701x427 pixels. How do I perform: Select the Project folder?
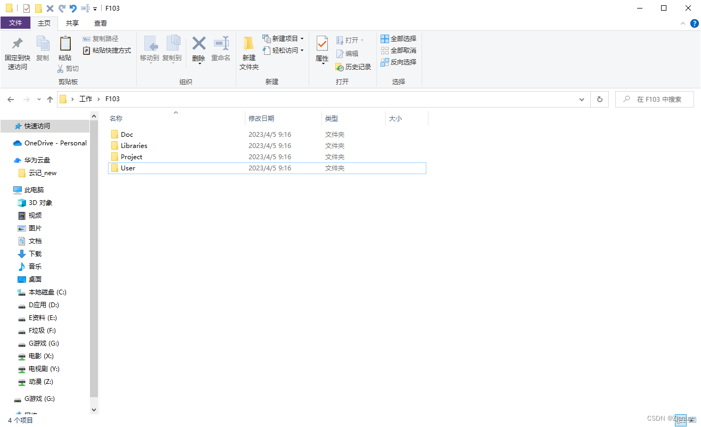[267, 157]
